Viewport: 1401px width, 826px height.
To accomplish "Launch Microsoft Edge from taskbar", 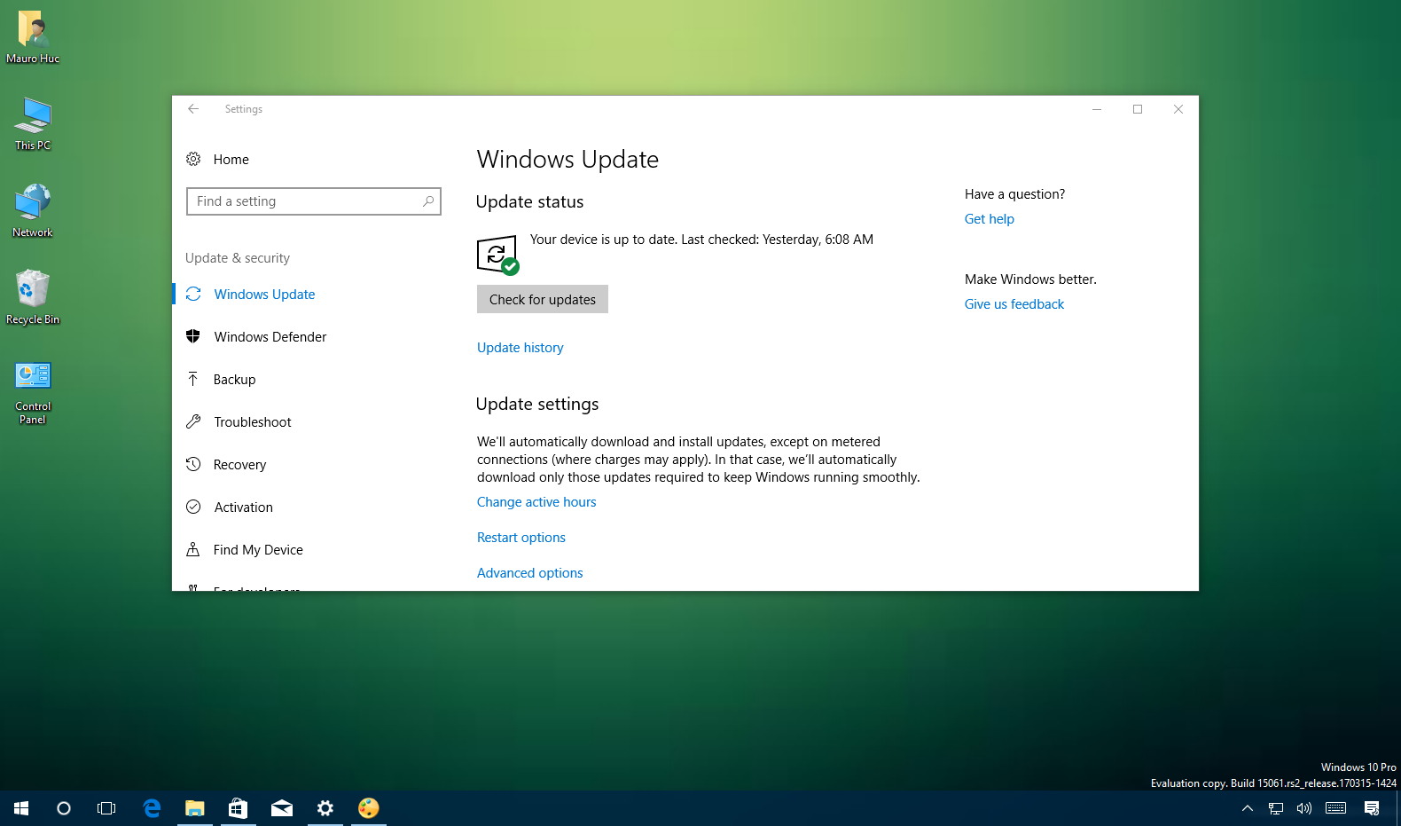I will (152, 808).
